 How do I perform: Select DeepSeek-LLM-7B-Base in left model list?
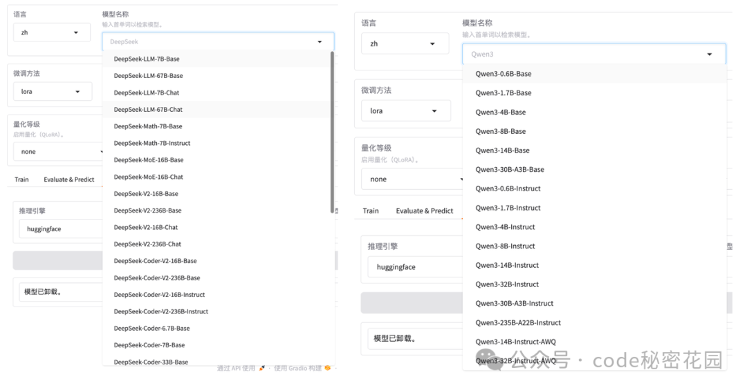[216, 59]
